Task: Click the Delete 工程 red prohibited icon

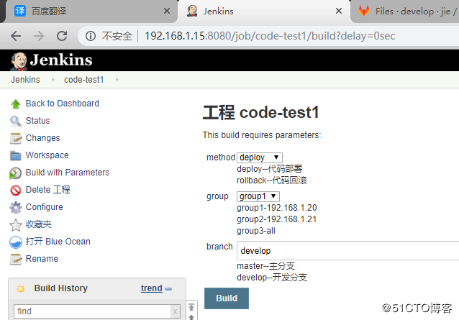Action: click(16, 190)
